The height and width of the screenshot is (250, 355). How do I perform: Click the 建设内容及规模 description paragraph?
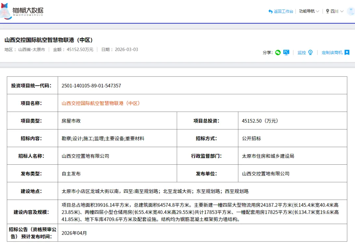[200, 212]
